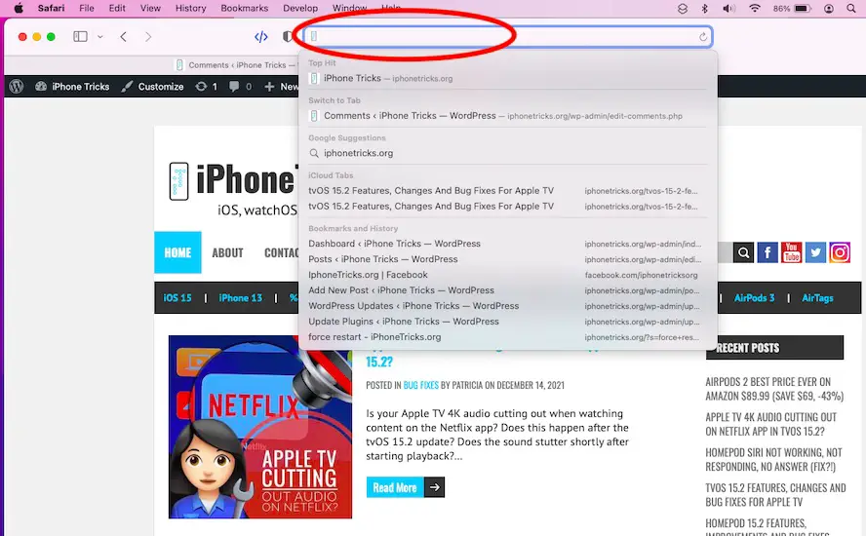This screenshot has width=866, height=536.
Task: Click the arrow beside Read More
Action: tap(435, 487)
